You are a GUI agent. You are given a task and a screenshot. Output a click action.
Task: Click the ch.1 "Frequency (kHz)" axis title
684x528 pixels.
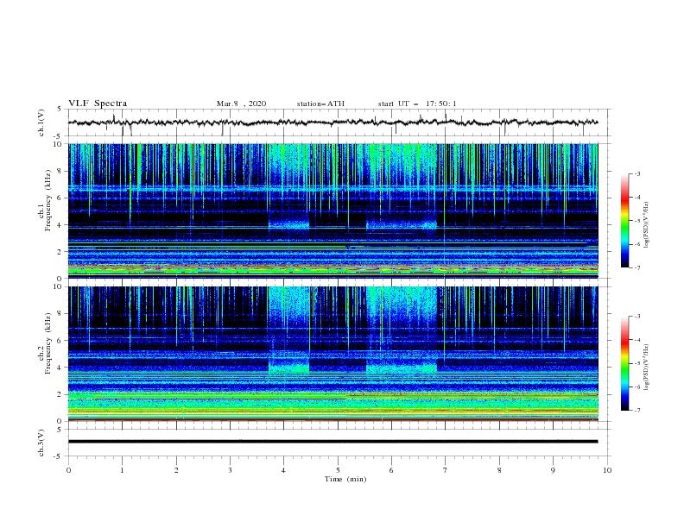click(x=48, y=201)
